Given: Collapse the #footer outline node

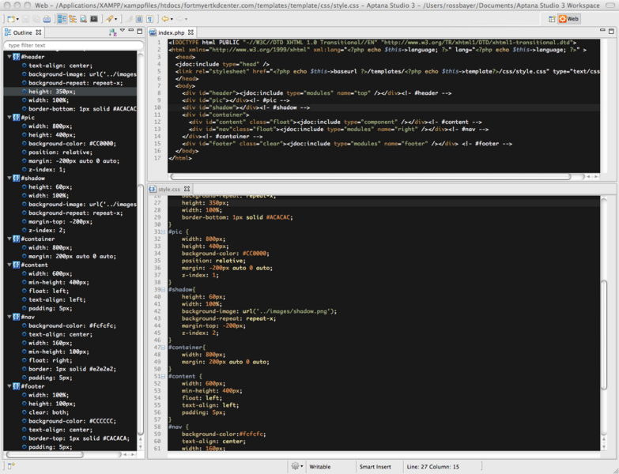Looking at the screenshot, I should [9, 386].
